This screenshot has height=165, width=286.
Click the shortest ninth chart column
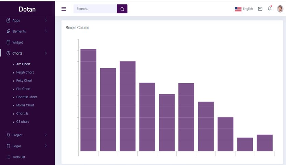[x=245, y=145]
